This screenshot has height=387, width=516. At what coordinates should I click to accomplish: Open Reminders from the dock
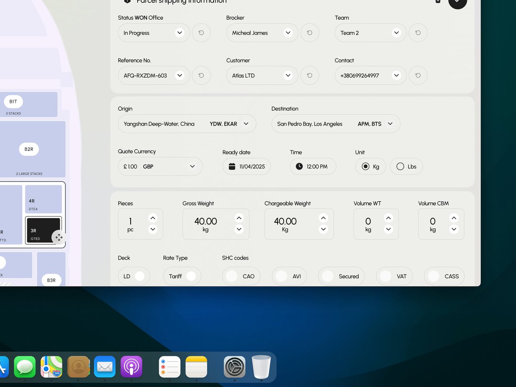[x=169, y=367]
